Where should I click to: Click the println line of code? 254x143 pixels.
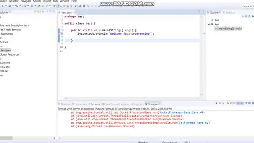click(116, 33)
